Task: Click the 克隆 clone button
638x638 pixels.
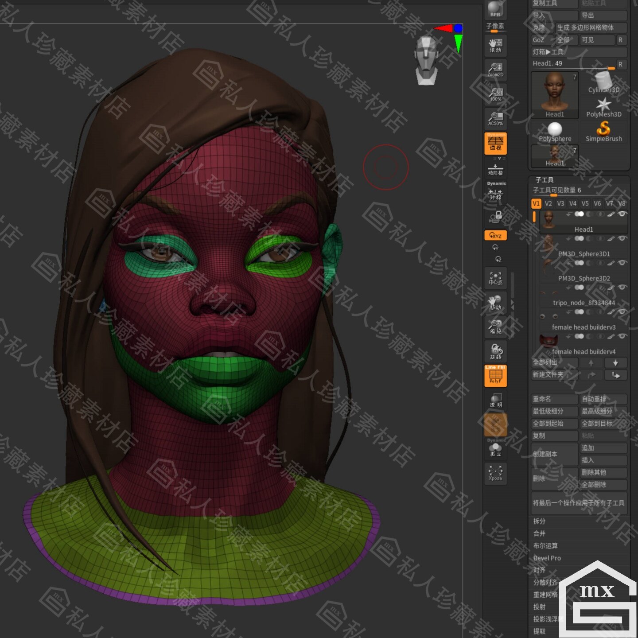Action: tap(542, 27)
